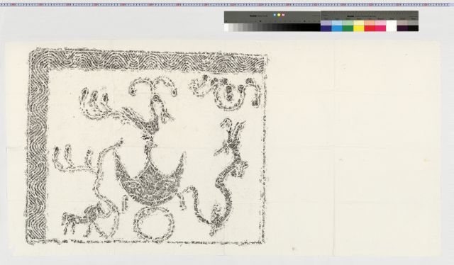The image size is (454, 265).
Task: Pick the light yellow tint patch
Action: [x=359, y=23]
